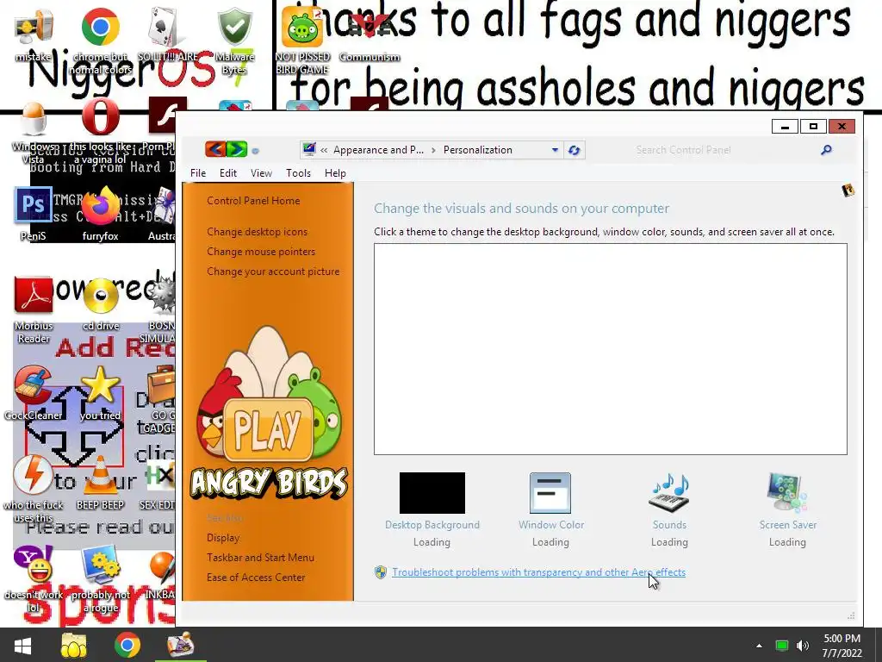Open the Windows Vista desktop icon
882x662 pixels.
pyautogui.click(x=34, y=132)
